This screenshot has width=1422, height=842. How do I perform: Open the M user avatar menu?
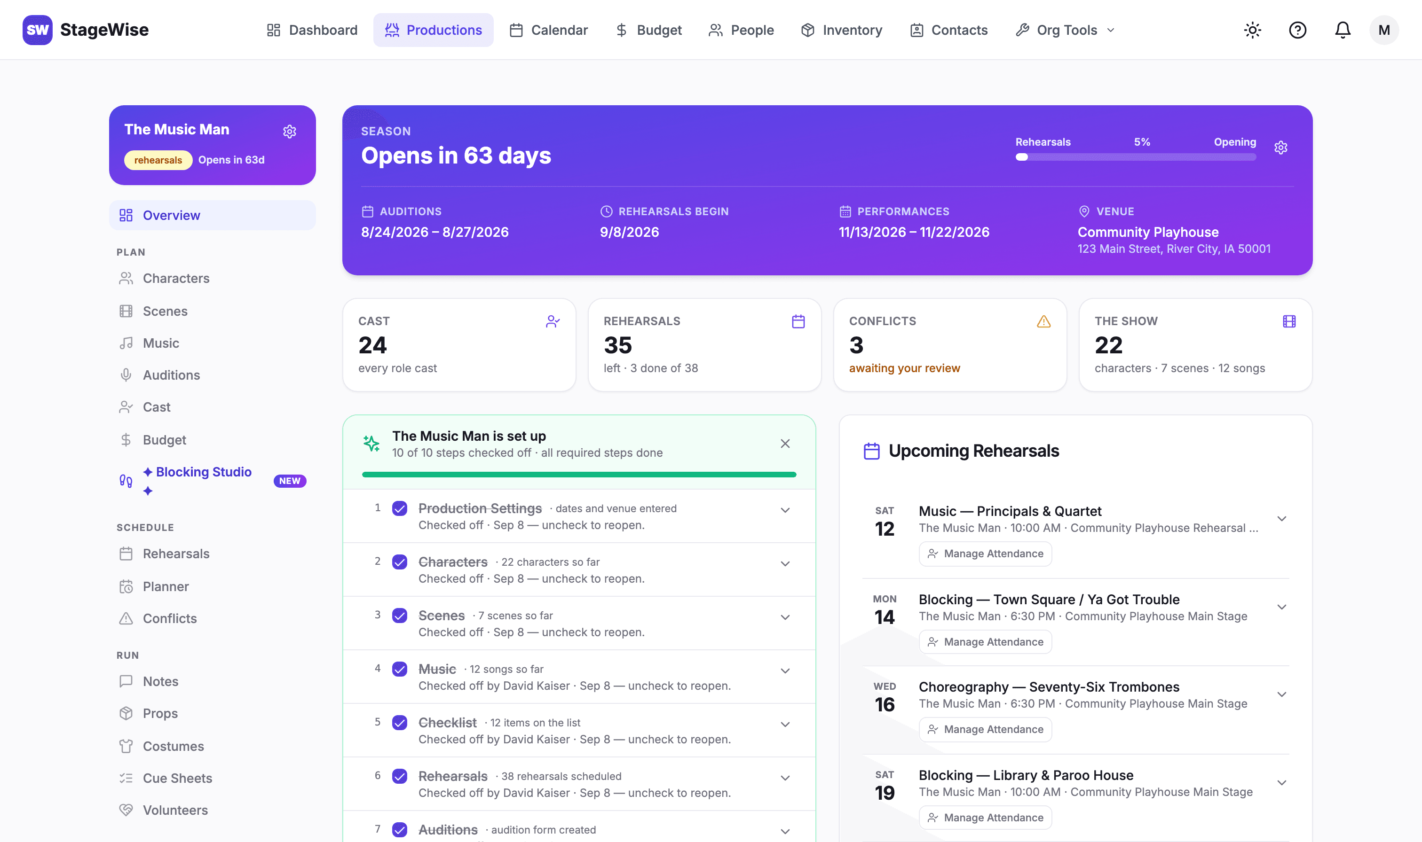(1384, 30)
